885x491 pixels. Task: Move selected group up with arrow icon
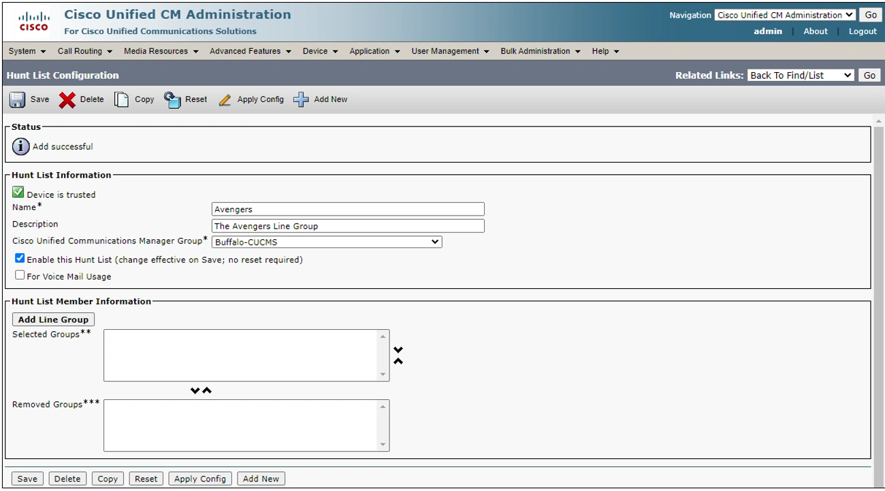tap(398, 361)
